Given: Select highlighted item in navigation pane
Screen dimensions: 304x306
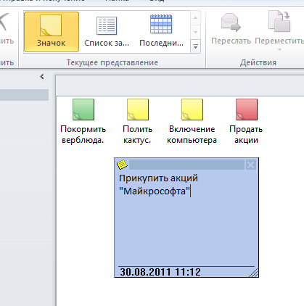Looking at the screenshot, I should pos(24,95).
